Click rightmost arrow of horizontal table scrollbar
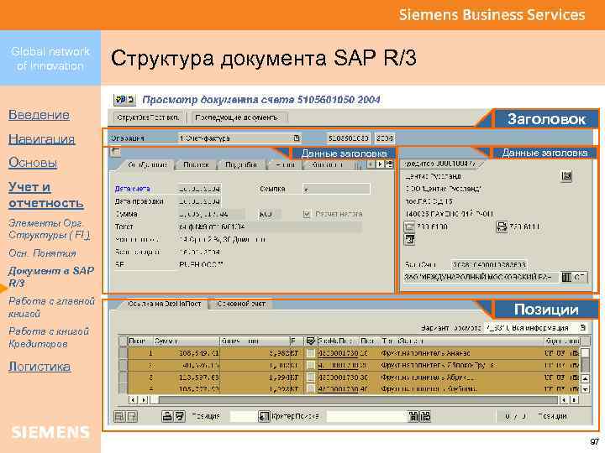The height and width of the screenshot is (453, 605). pos(575,400)
